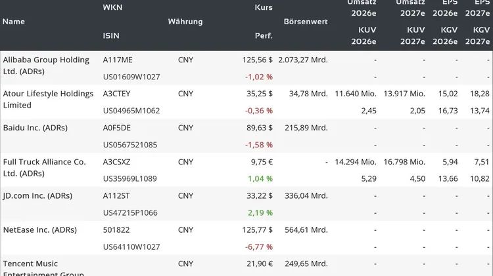This screenshot has height=276, width=493.
Task: Click Atour performance -0,36 %
Action: click(259, 111)
